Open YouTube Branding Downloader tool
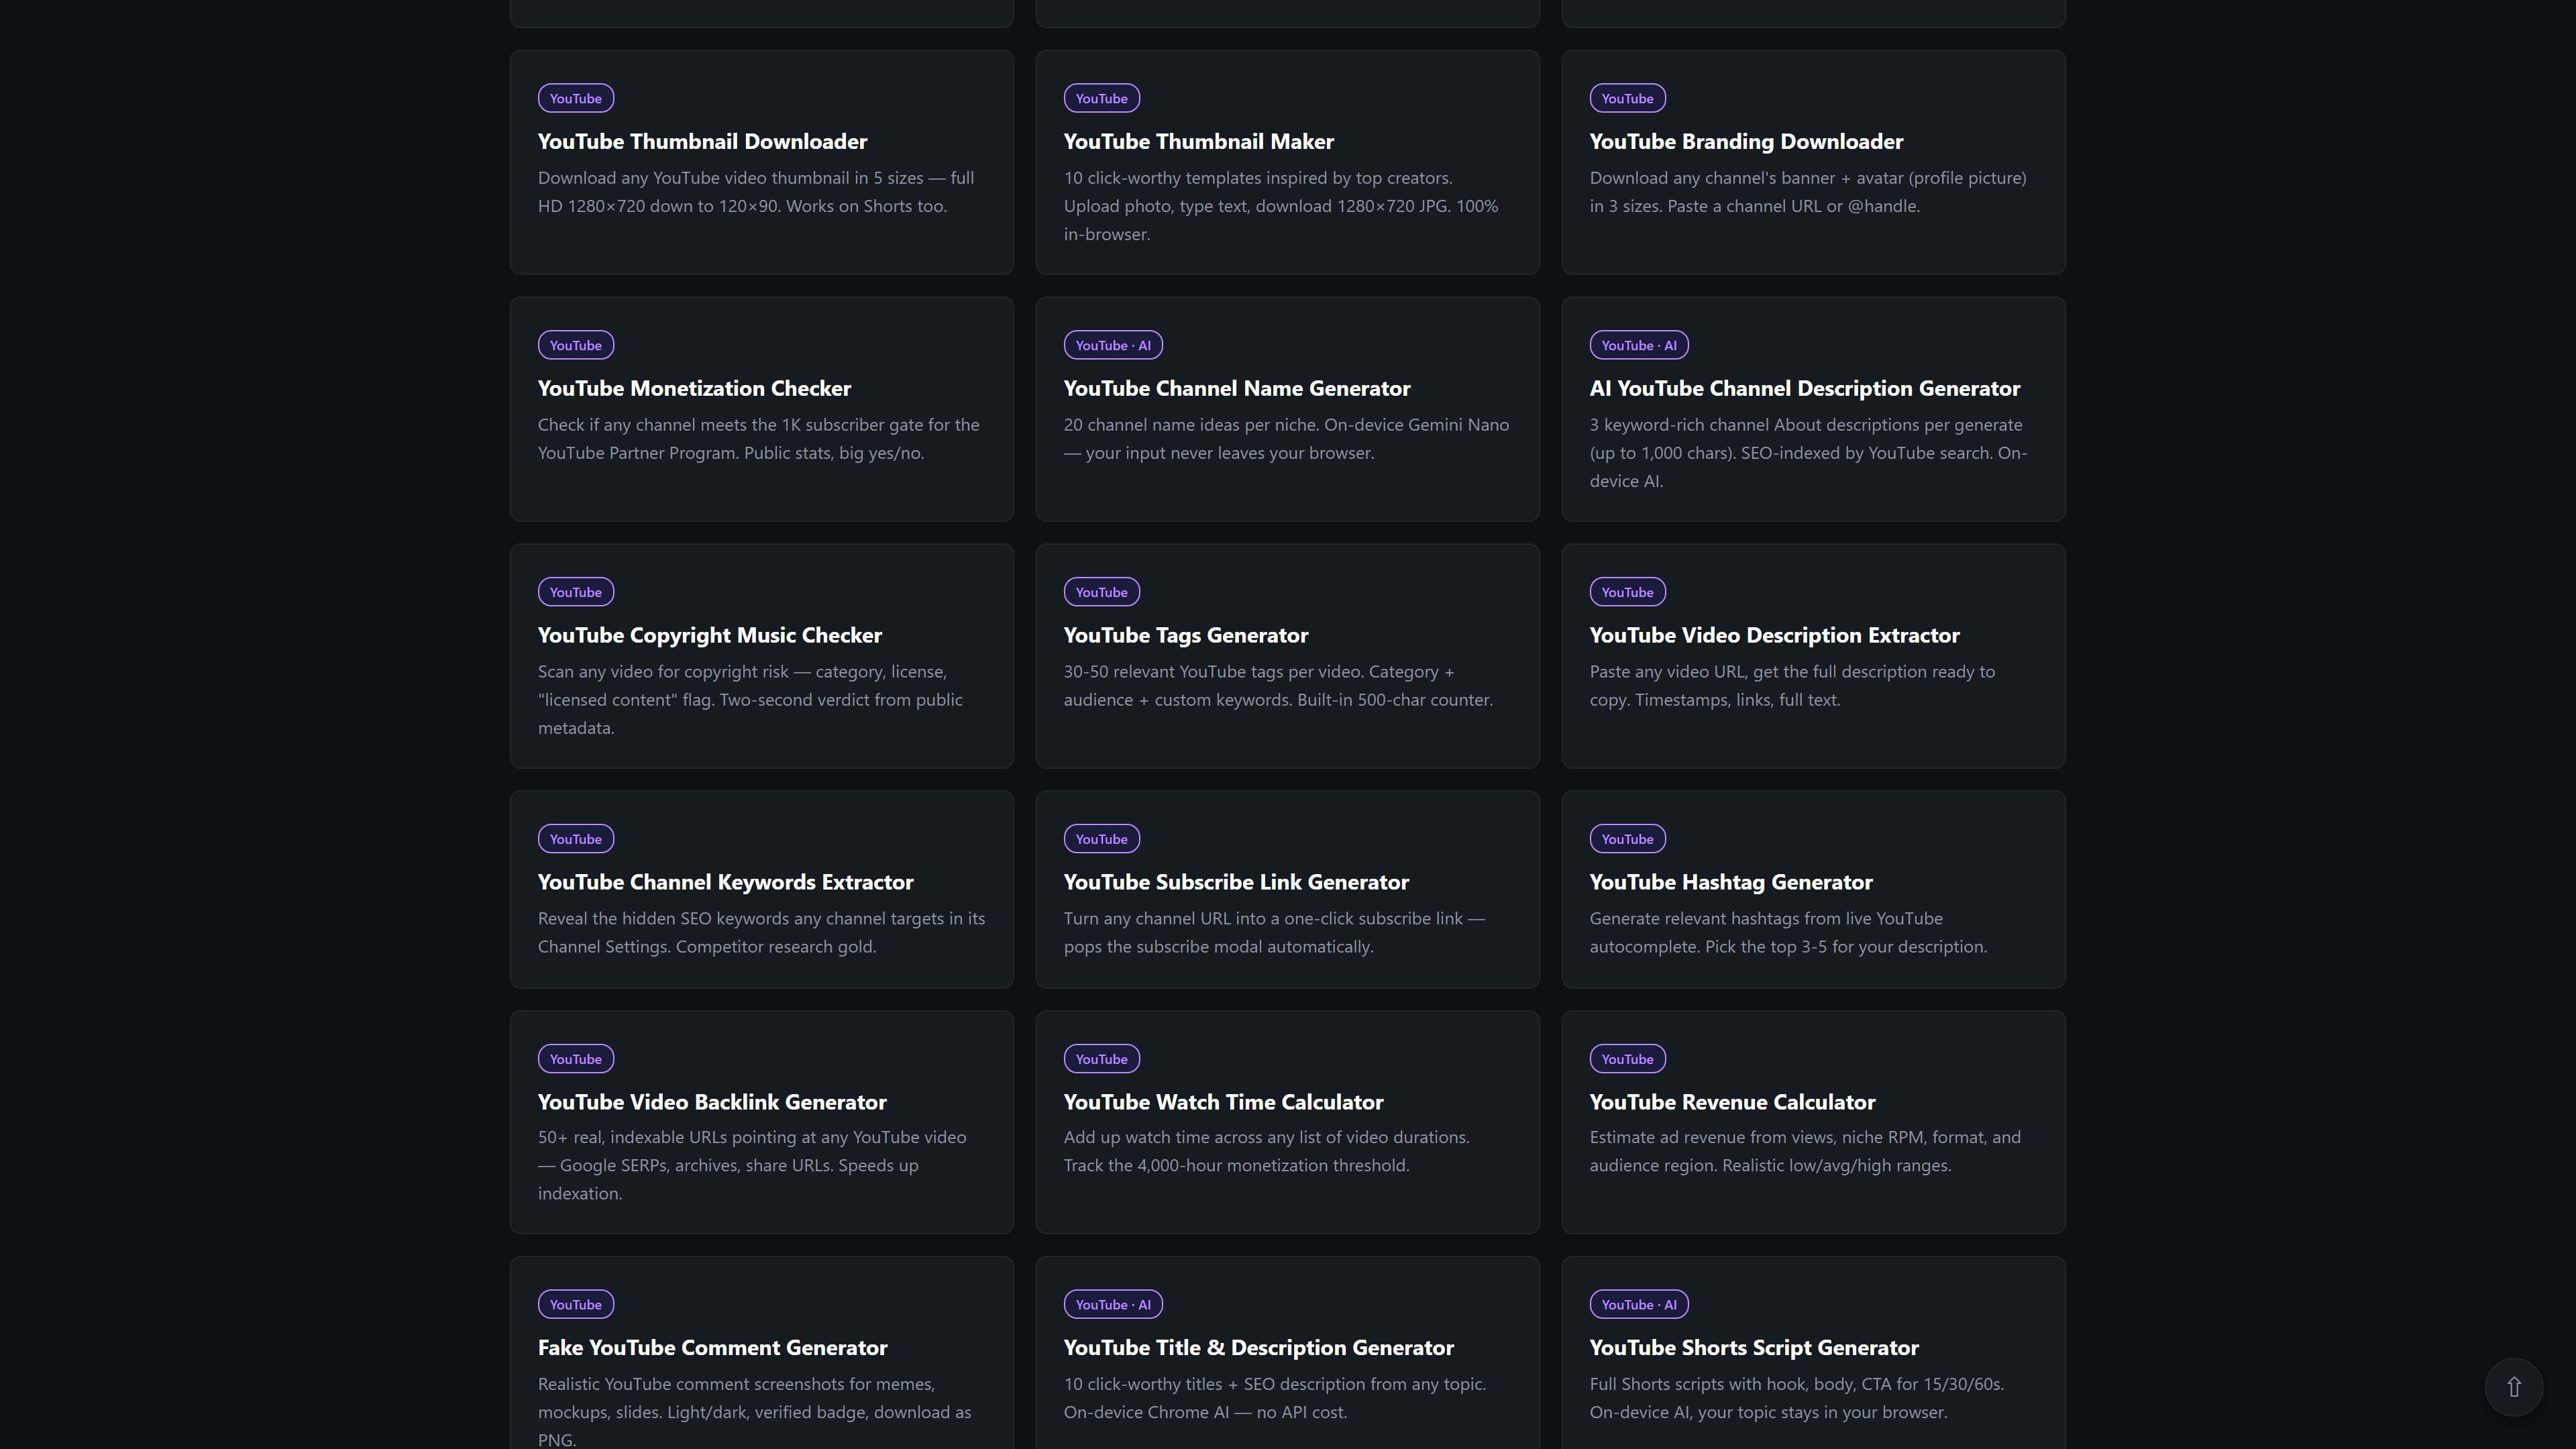This screenshot has width=2576, height=1449. click(1745, 142)
